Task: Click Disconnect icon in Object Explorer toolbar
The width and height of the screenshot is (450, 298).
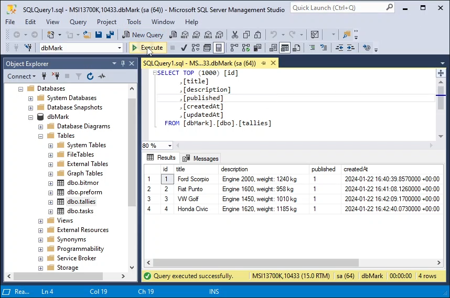Action: pyautogui.click(x=56, y=76)
